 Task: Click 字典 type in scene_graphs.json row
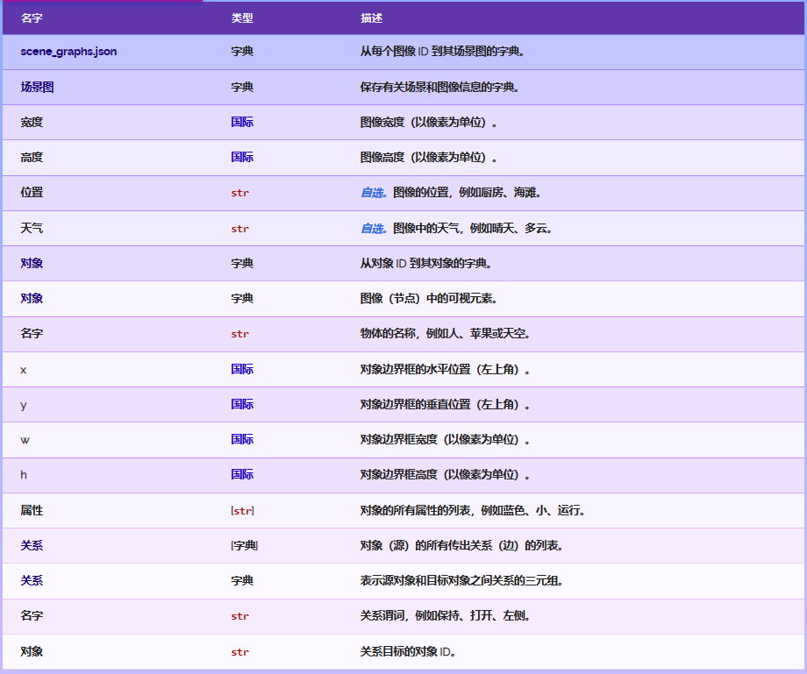coord(242,52)
